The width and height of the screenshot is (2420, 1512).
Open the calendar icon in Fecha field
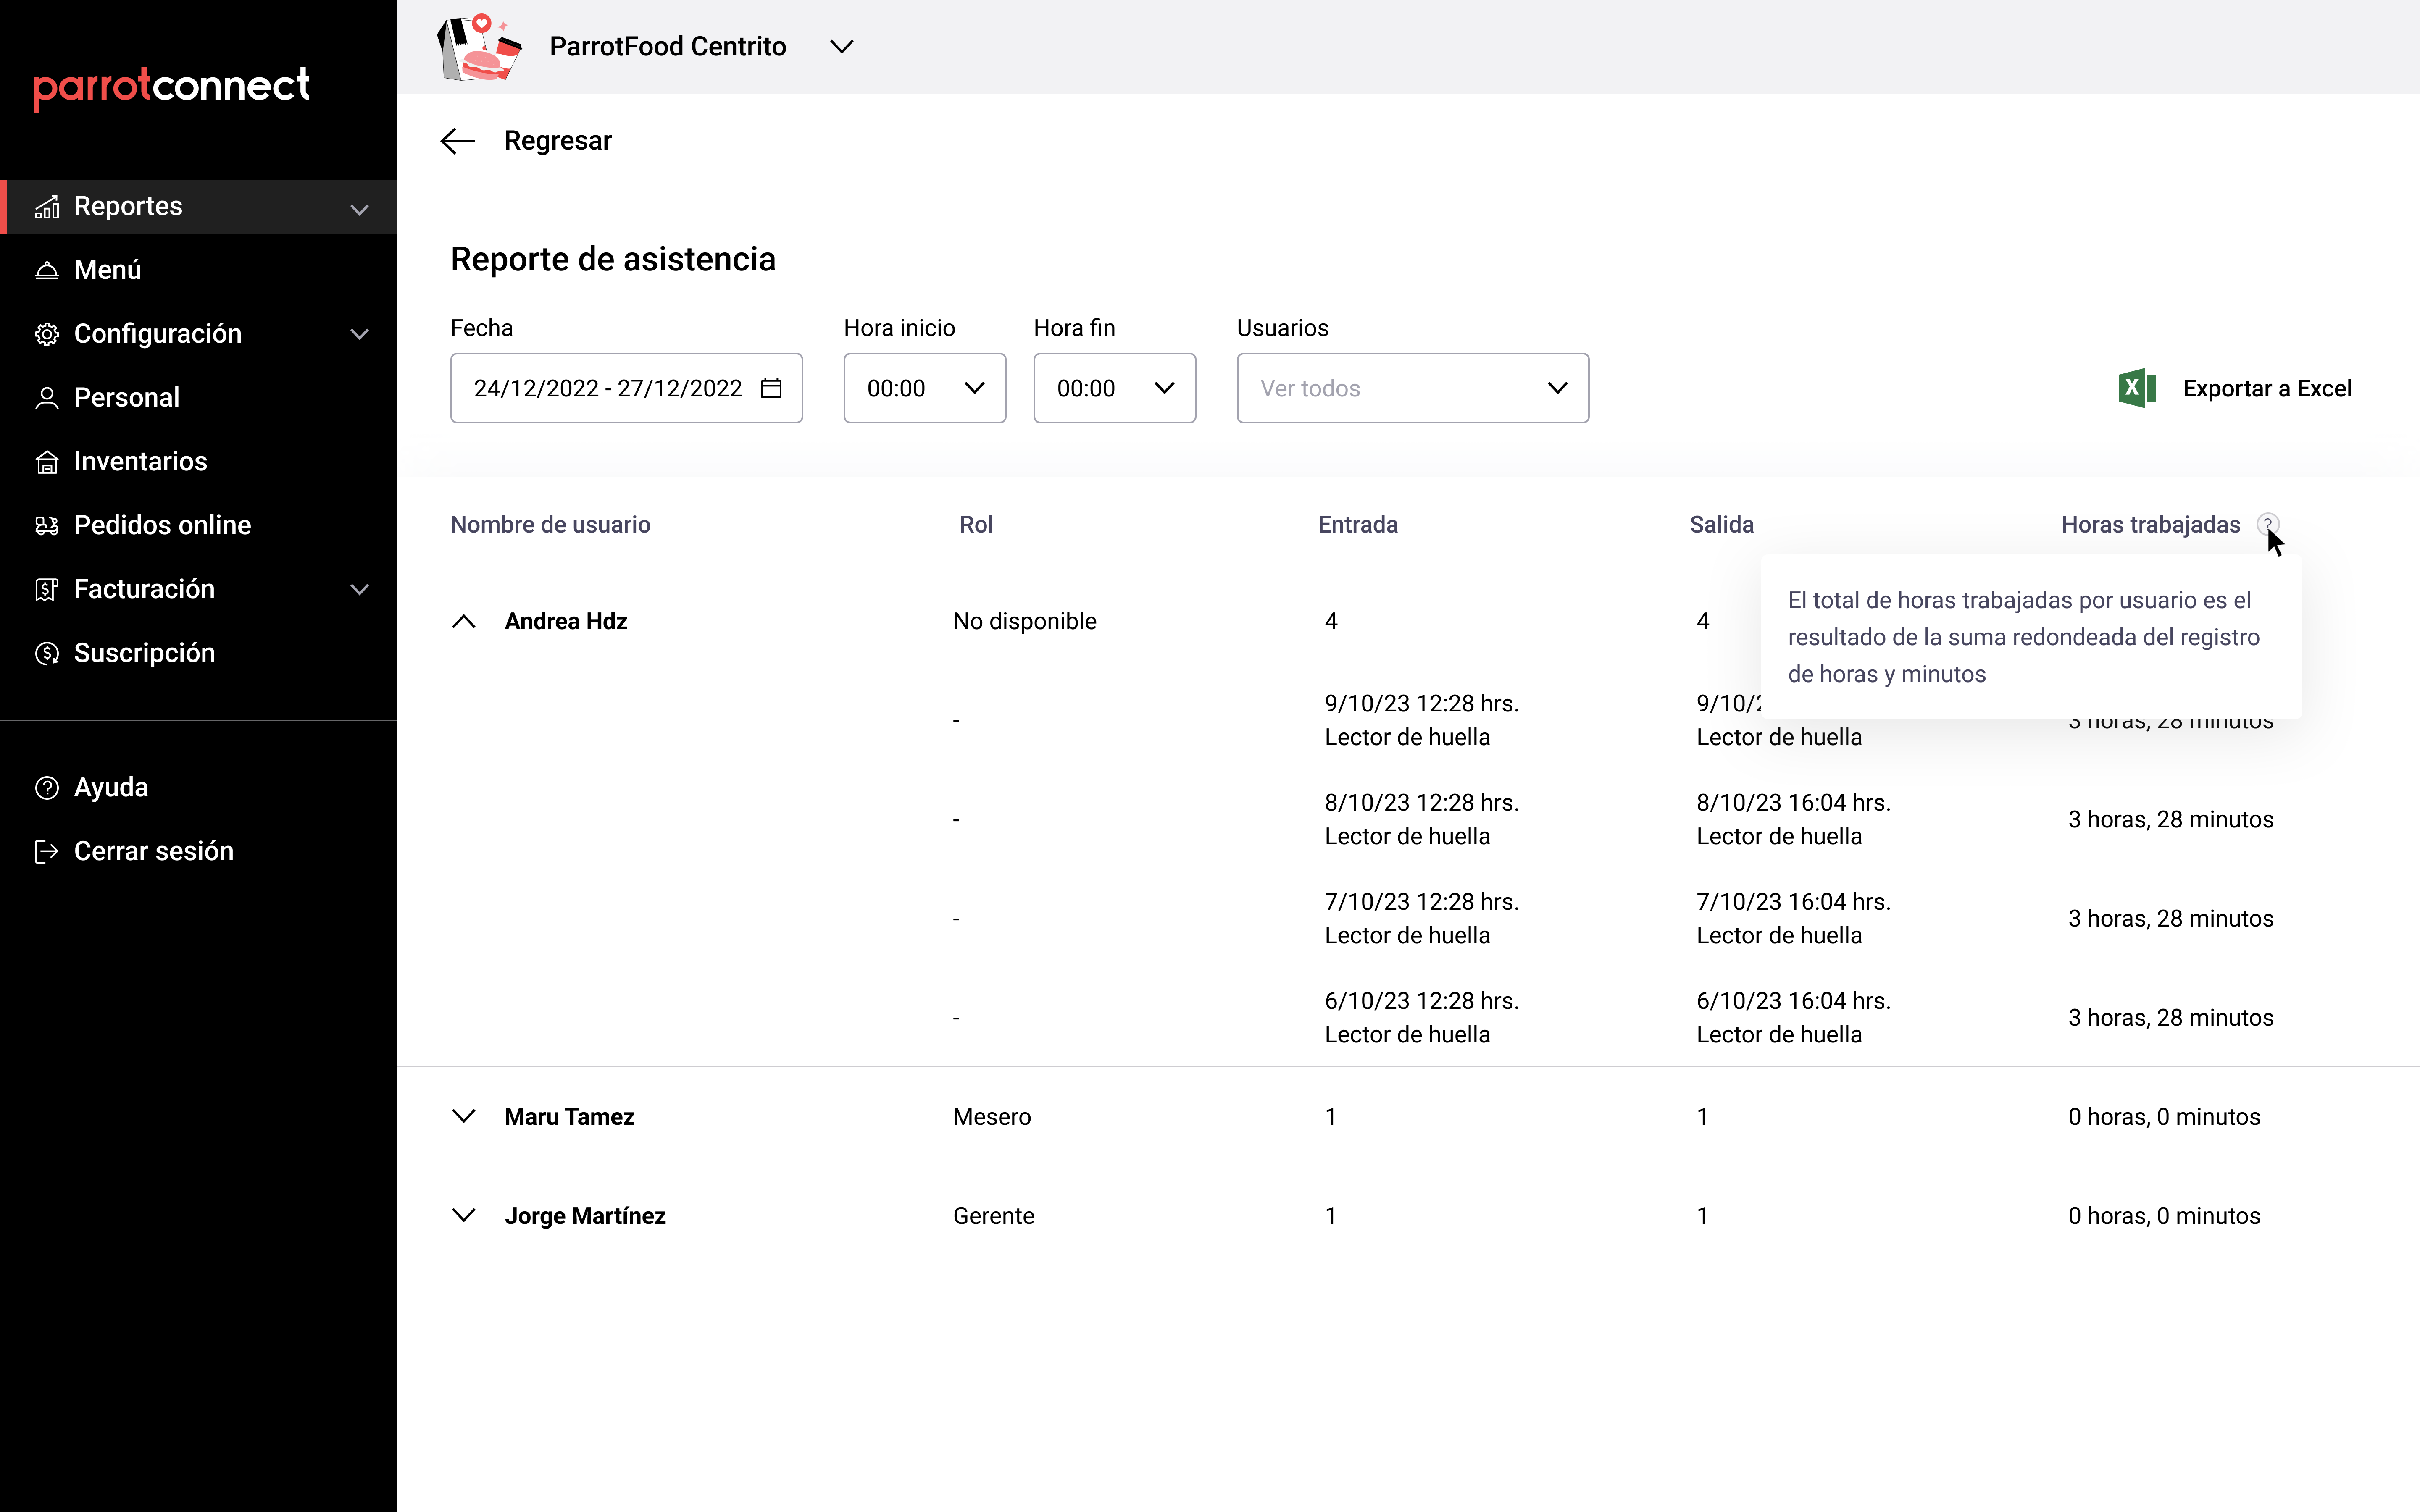tap(771, 388)
